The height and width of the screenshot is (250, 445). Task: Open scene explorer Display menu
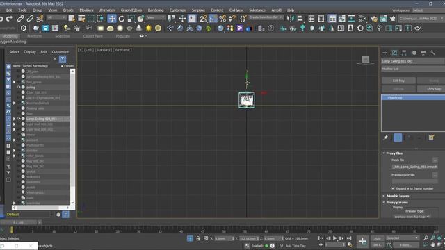[x=30, y=52]
